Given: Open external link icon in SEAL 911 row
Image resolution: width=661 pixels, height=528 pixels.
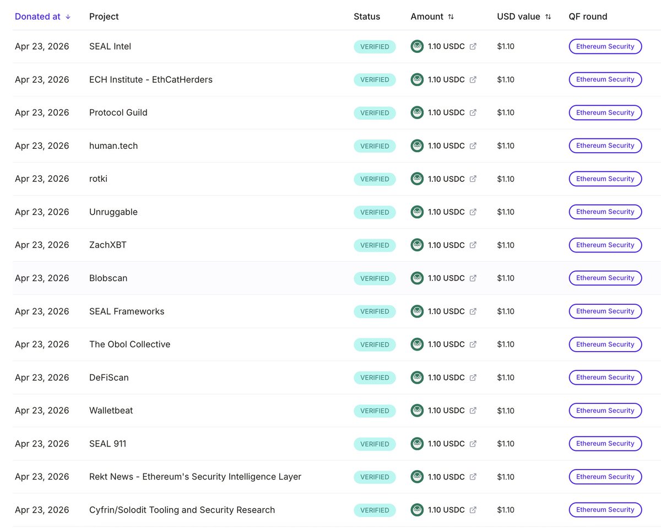Looking at the screenshot, I should tap(473, 443).
